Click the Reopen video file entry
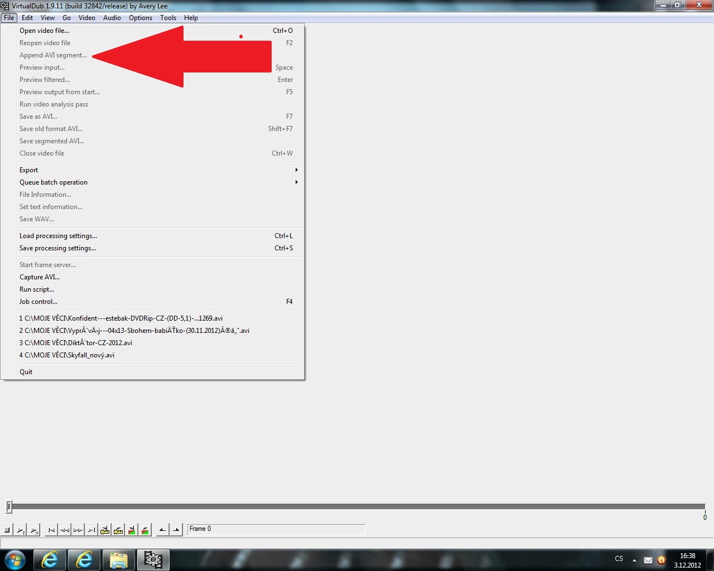 (x=153, y=43)
